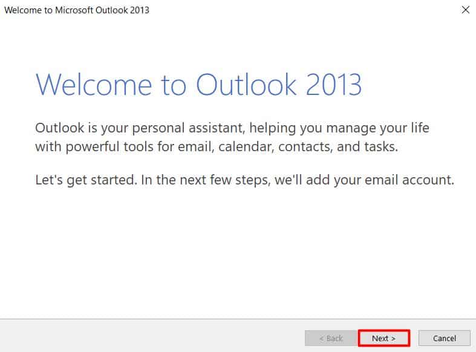Click the word "Outlook" in the large blue heading

[248, 85]
